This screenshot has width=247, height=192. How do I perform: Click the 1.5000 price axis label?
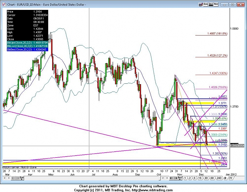point(234,29)
